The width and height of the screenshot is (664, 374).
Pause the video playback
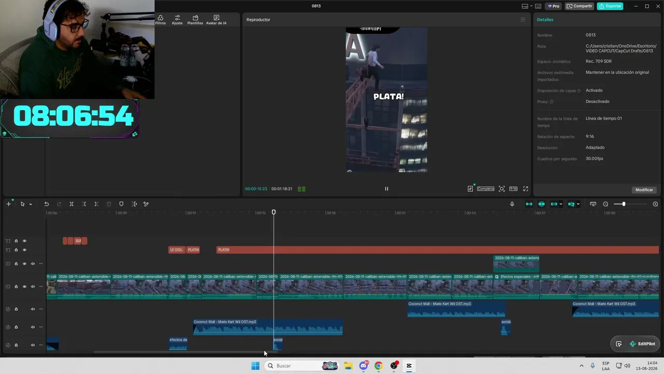[386, 189]
